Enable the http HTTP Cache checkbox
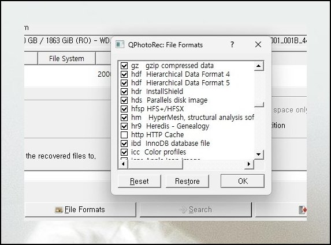The height and width of the screenshot is (245, 331). click(x=124, y=135)
